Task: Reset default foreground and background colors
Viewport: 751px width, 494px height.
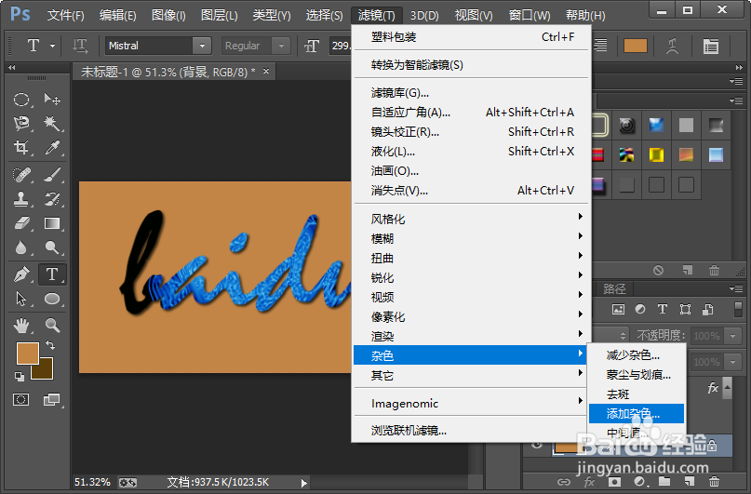Action: [20, 377]
